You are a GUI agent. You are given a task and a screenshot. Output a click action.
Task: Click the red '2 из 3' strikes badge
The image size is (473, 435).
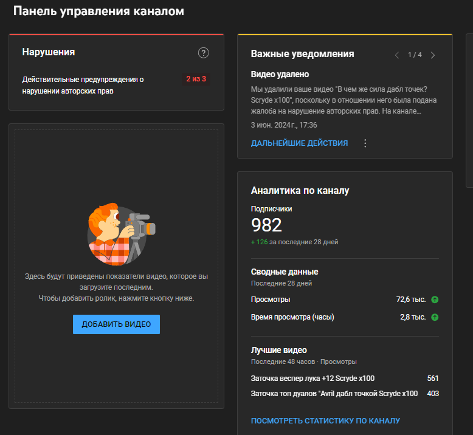196,79
